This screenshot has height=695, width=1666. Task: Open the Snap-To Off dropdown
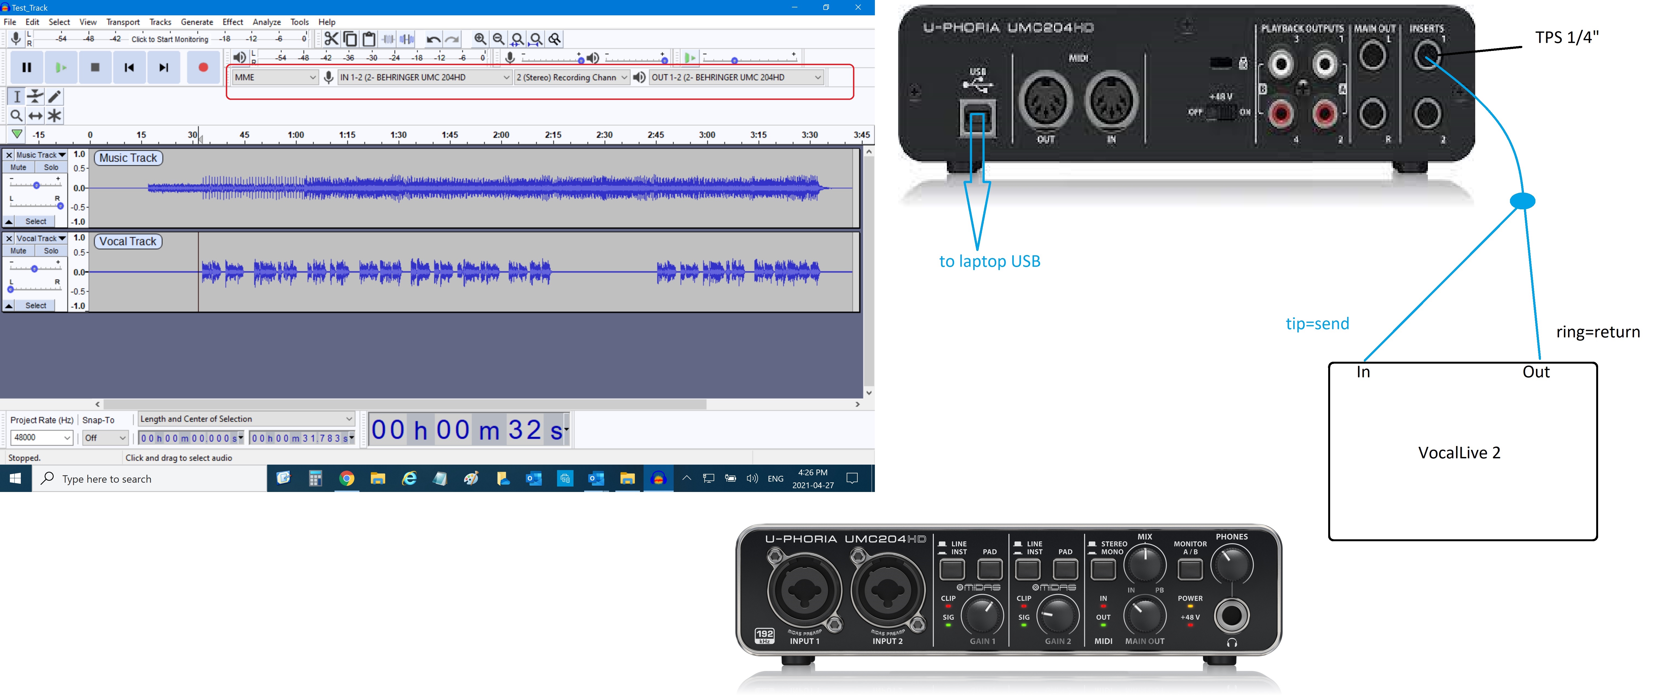point(105,438)
